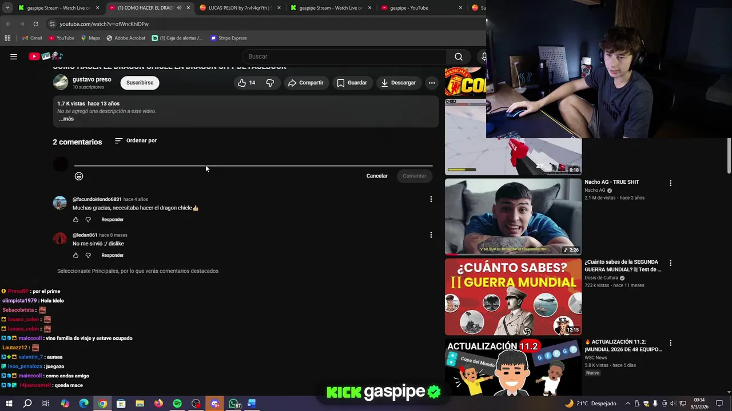The image size is (732, 411).
Task: Open options menu for @facundoiriondo6831 comment
Action: [431, 199]
